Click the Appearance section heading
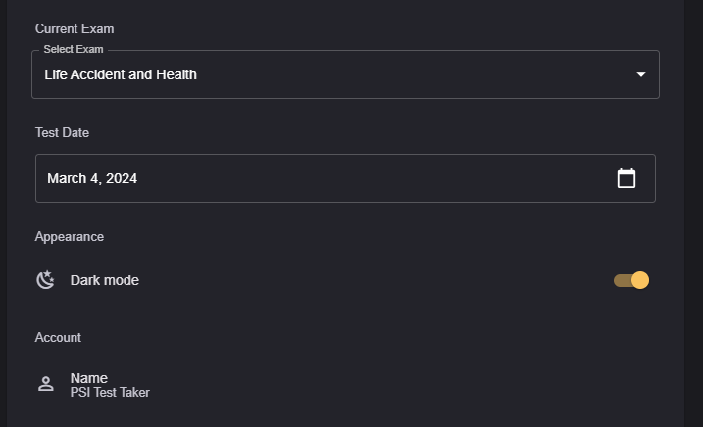This screenshot has height=427, width=703. pyautogui.click(x=70, y=236)
